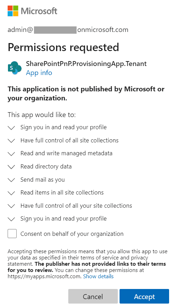Expand chevron beside 'Read and write managed metadata'
The height and width of the screenshot is (306, 175).
(x=11, y=154)
